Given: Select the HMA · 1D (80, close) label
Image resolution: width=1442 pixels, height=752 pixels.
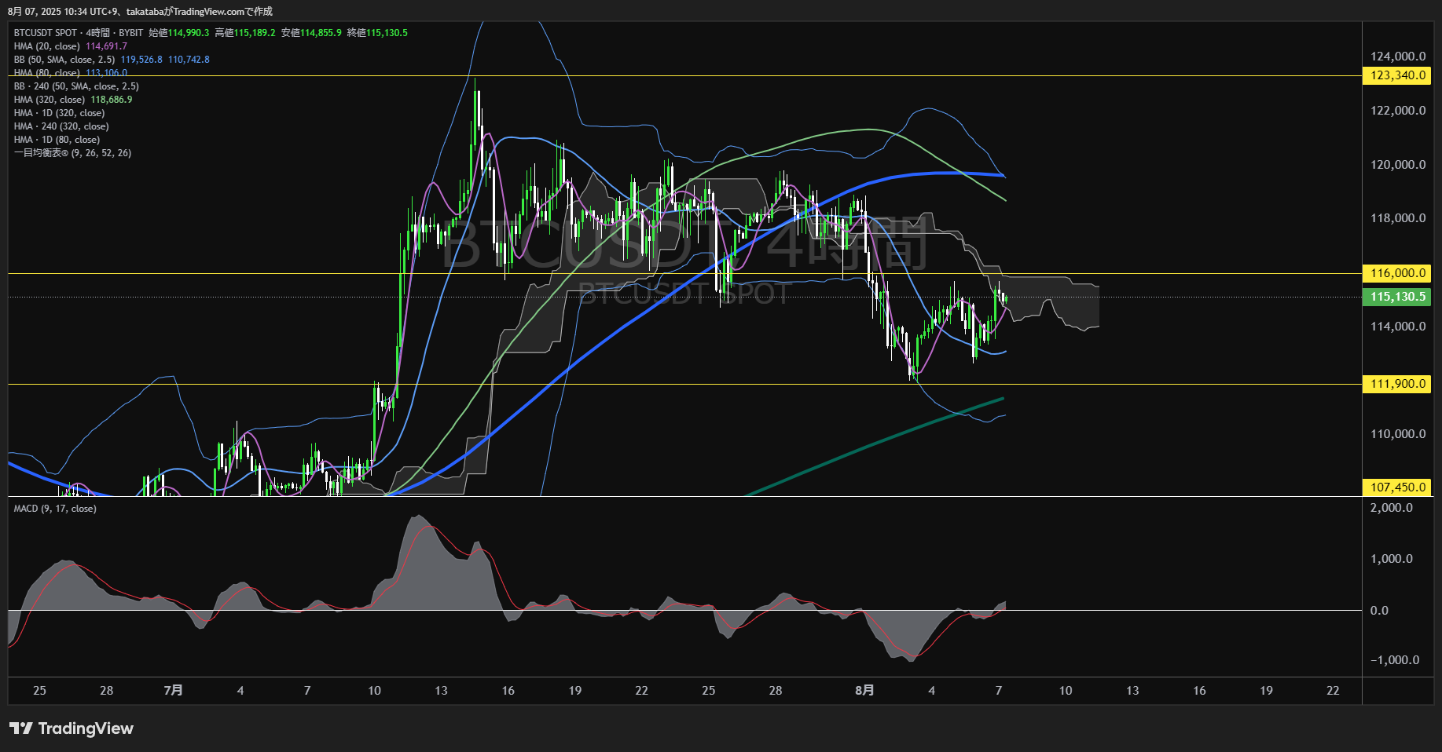Looking at the screenshot, I should 57,140.
